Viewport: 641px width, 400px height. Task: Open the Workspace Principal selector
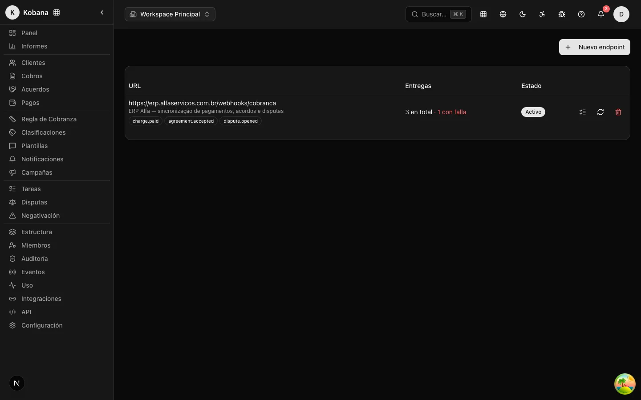coord(170,14)
